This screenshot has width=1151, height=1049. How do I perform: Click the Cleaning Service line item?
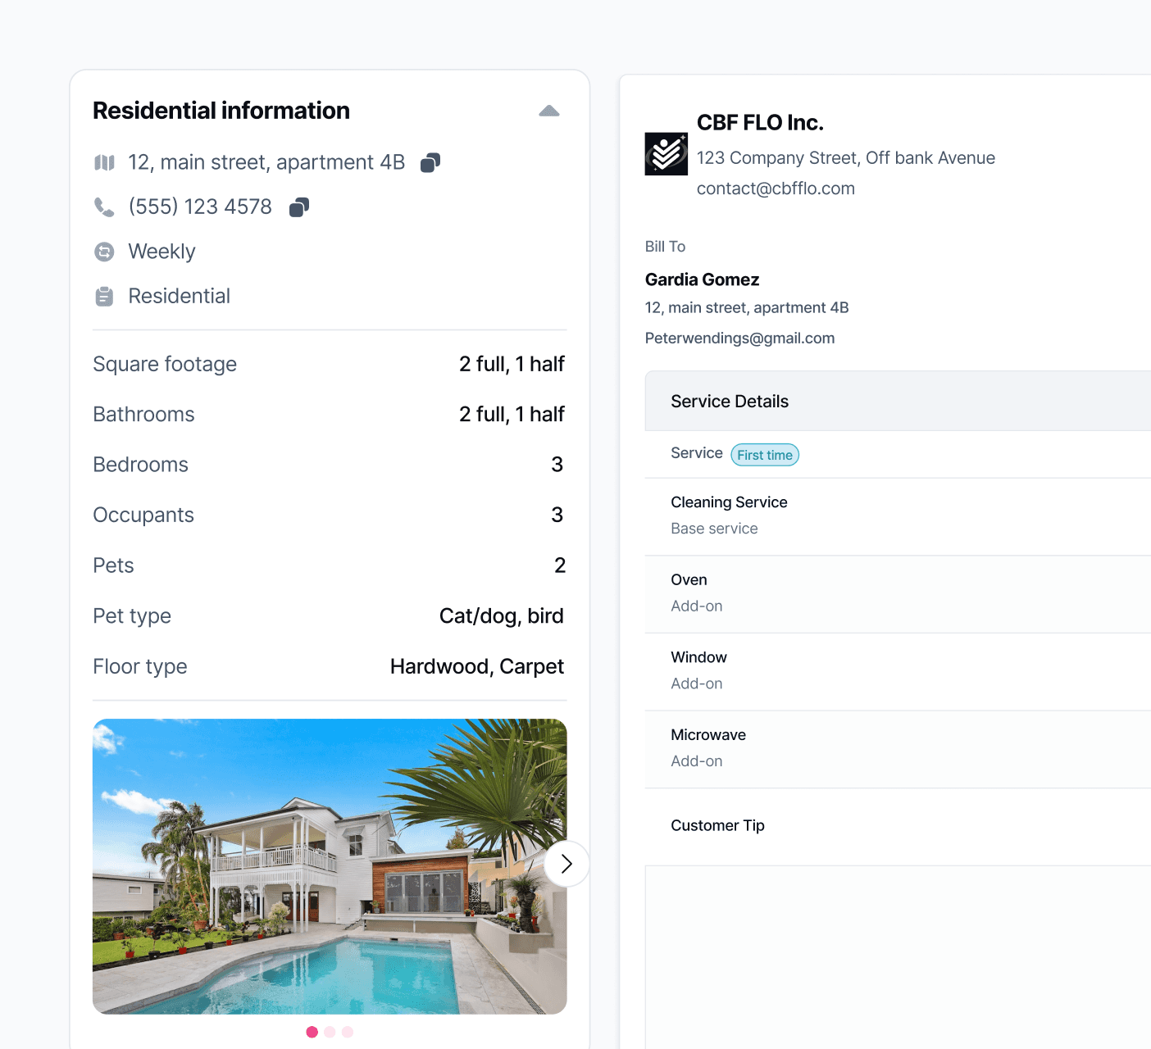click(898, 516)
